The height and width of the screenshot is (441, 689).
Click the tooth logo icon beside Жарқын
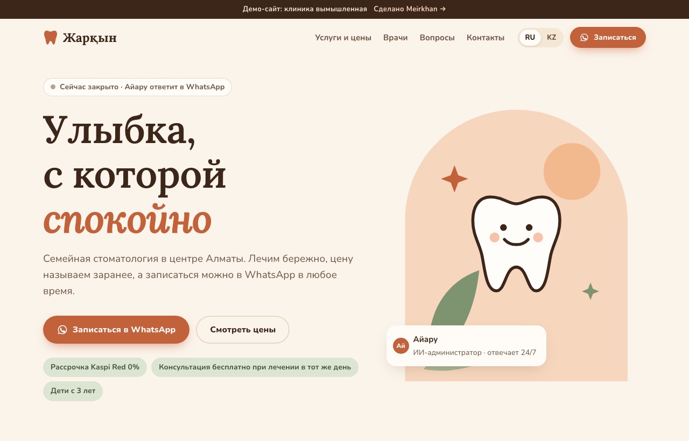coord(50,38)
